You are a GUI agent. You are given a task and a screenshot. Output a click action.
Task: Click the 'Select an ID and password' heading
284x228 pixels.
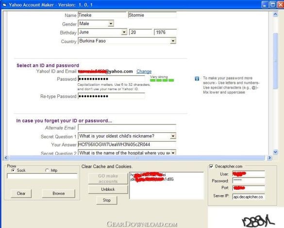[x=48, y=65]
